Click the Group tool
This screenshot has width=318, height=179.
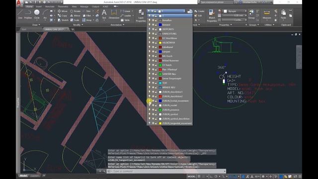251,14
